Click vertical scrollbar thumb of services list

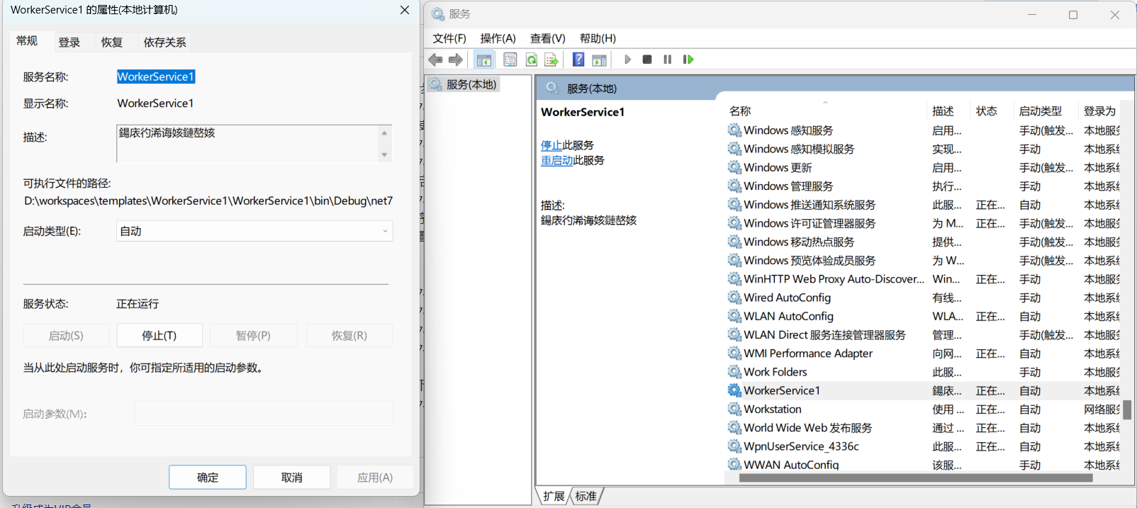(x=1127, y=410)
